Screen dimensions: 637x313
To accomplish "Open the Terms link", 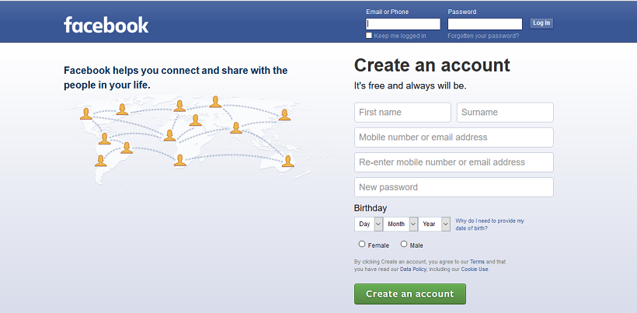I will pos(477,262).
